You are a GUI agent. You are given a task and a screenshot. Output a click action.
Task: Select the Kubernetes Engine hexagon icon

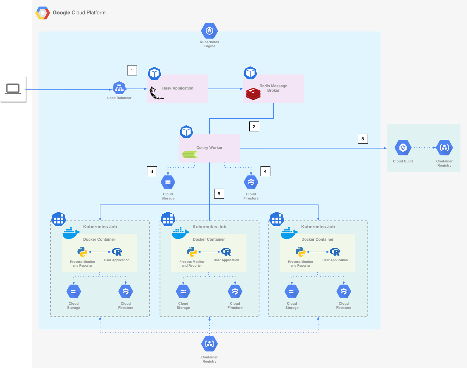tap(209, 31)
